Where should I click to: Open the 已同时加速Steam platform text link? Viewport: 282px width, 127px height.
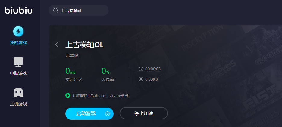click(x=101, y=96)
